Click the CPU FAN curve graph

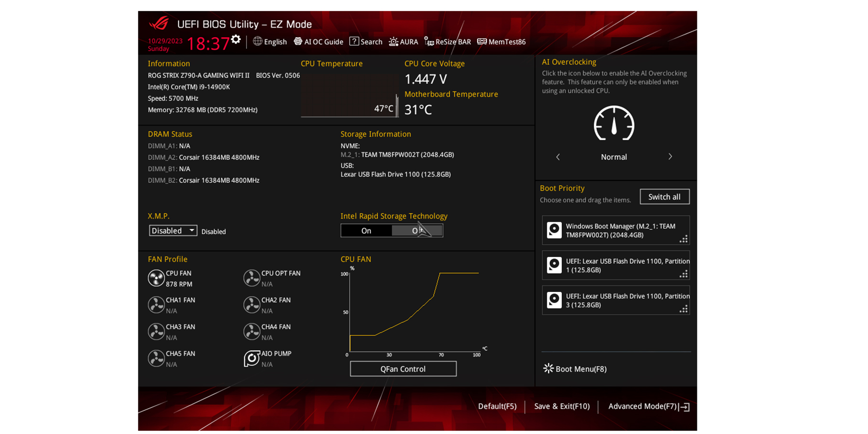pyautogui.click(x=414, y=312)
